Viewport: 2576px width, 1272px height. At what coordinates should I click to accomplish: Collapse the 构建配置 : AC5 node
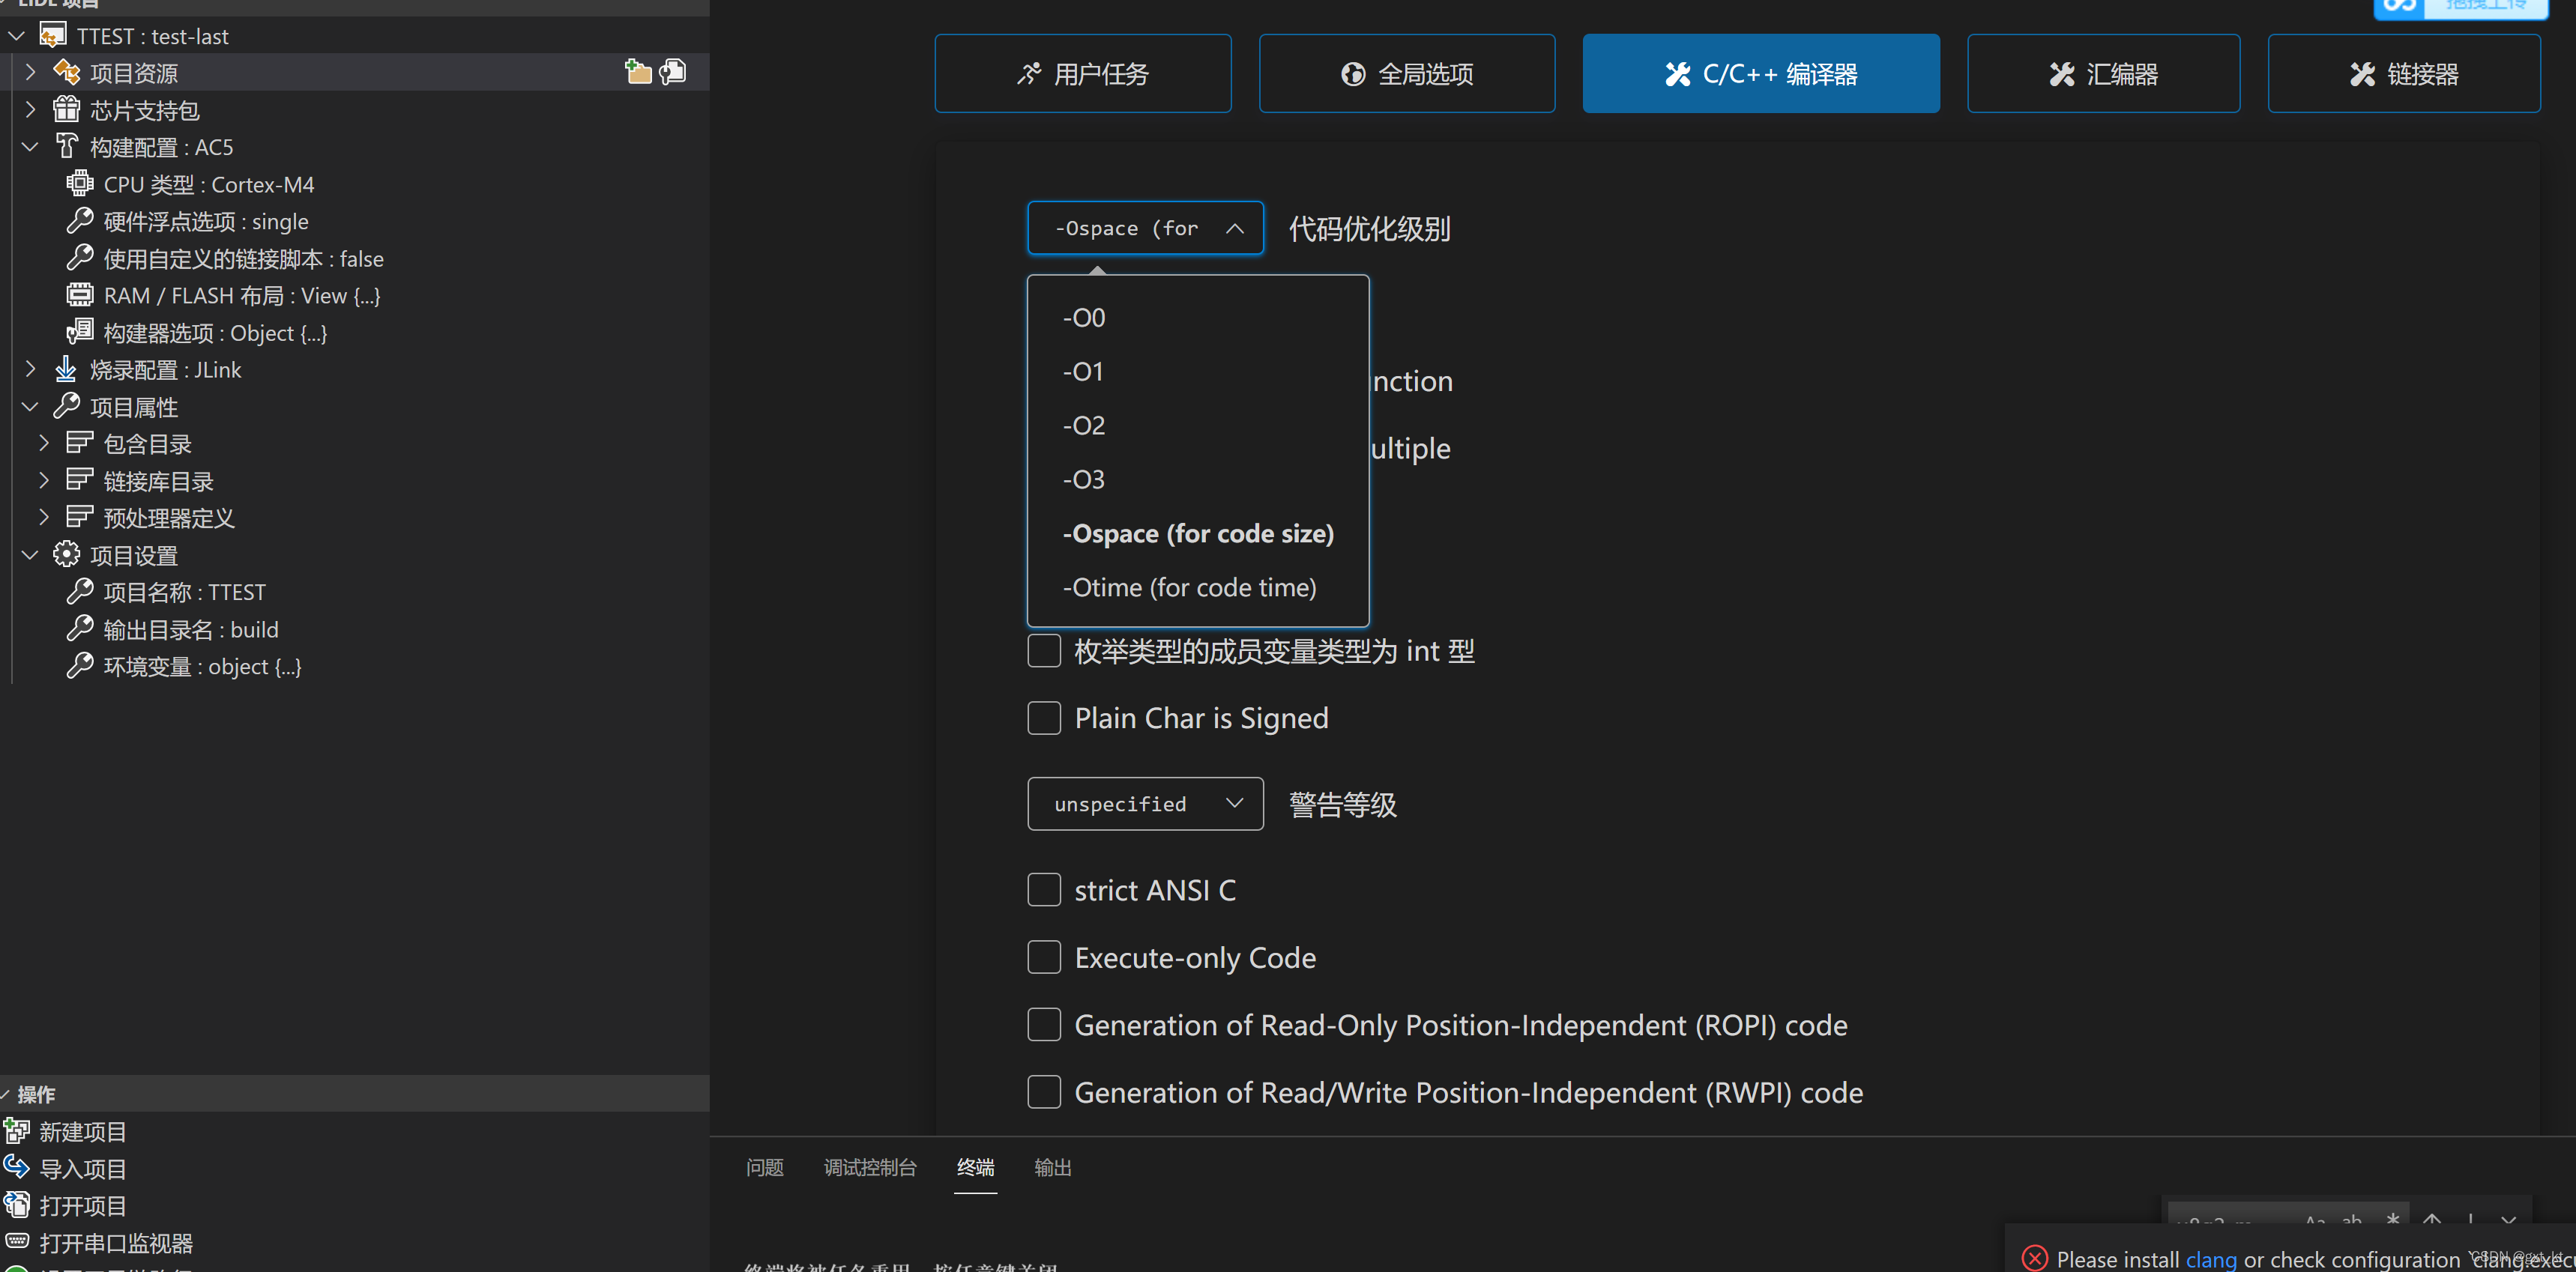tap(30, 147)
